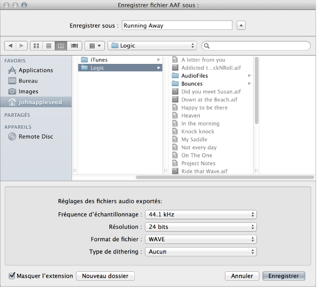
Task: Switch to list view
Action: 49,46
